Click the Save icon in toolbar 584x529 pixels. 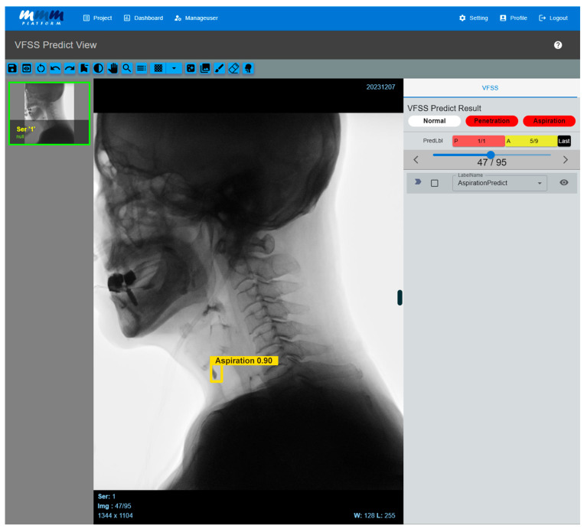coord(12,68)
